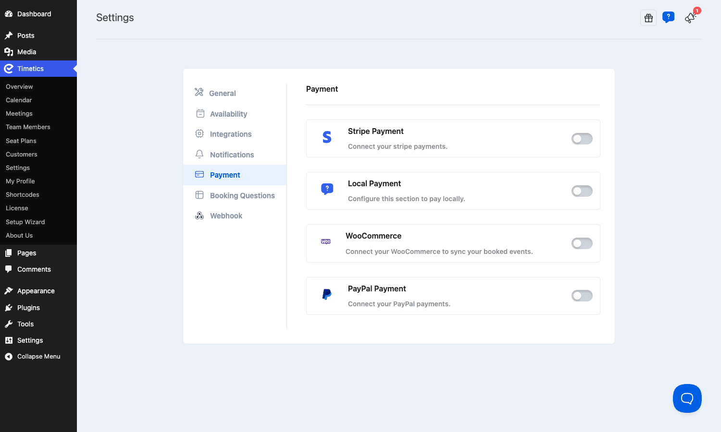Switch to the Integrations tab

click(x=235, y=134)
